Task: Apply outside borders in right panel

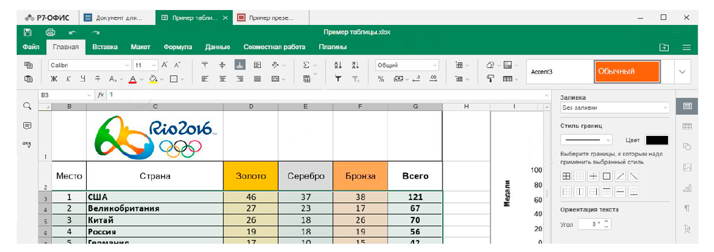Action: pyautogui.click(x=607, y=176)
